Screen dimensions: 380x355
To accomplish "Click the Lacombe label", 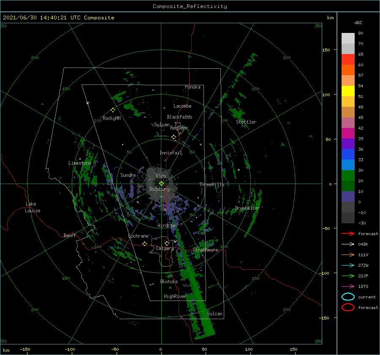I will tap(182, 106).
